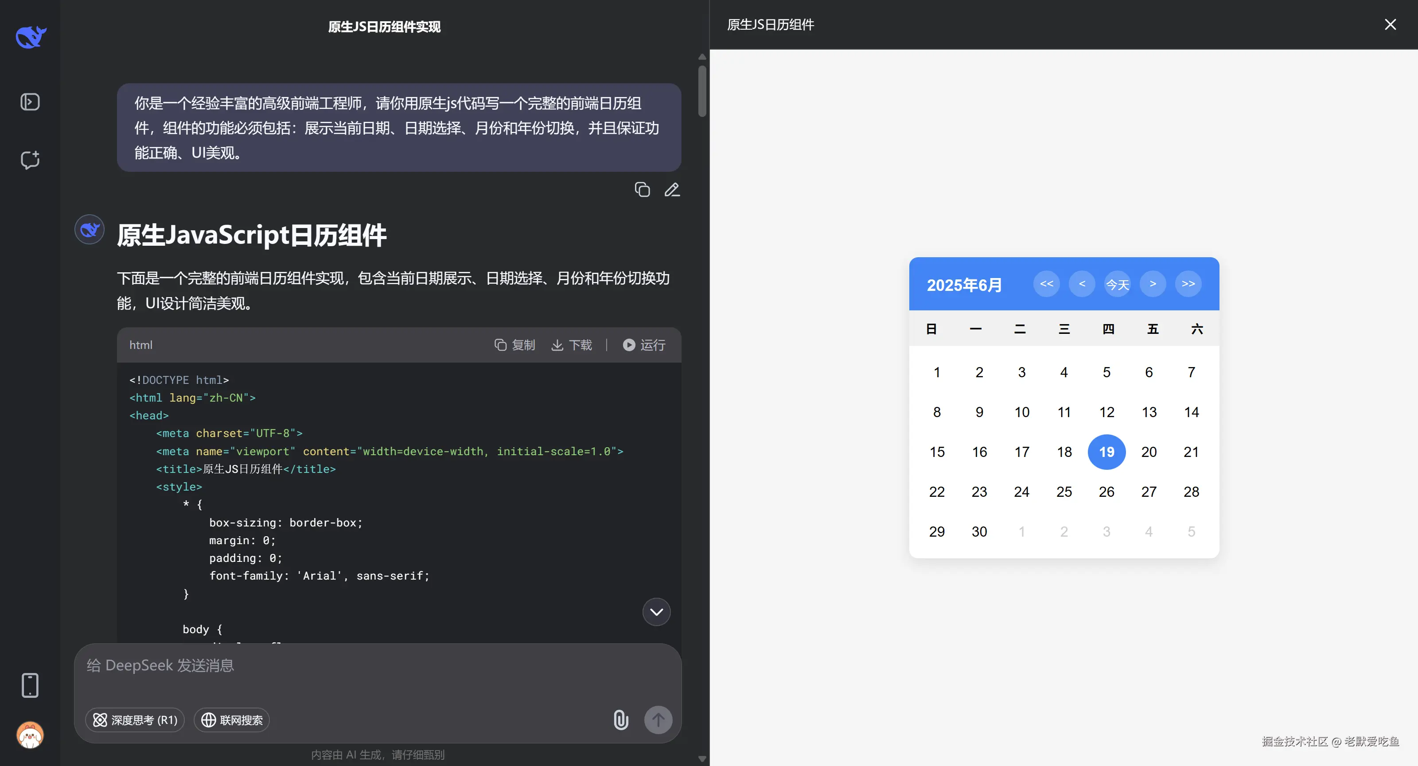Go to previous month with < button
Screen dimensions: 1418x766
point(1082,284)
